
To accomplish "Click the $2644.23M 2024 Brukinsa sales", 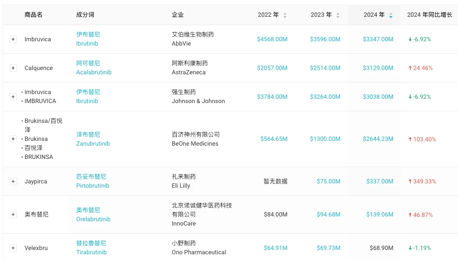I will pyautogui.click(x=378, y=139).
